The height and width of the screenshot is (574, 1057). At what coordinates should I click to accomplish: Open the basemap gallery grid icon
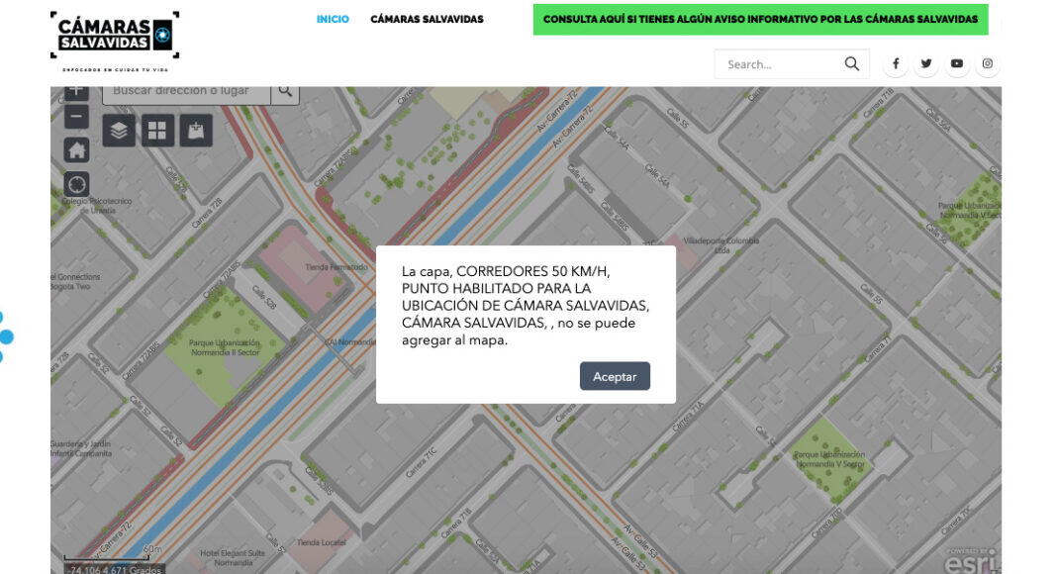click(157, 131)
